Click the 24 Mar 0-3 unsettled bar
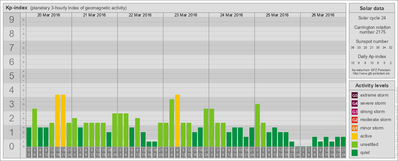This screenshot has width=398, height=161. (212, 127)
